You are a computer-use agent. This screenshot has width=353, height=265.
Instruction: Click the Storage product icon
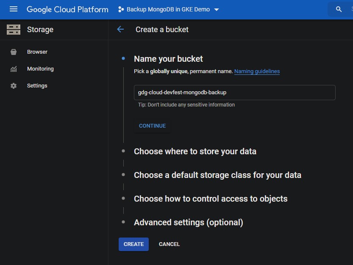coord(14,30)
